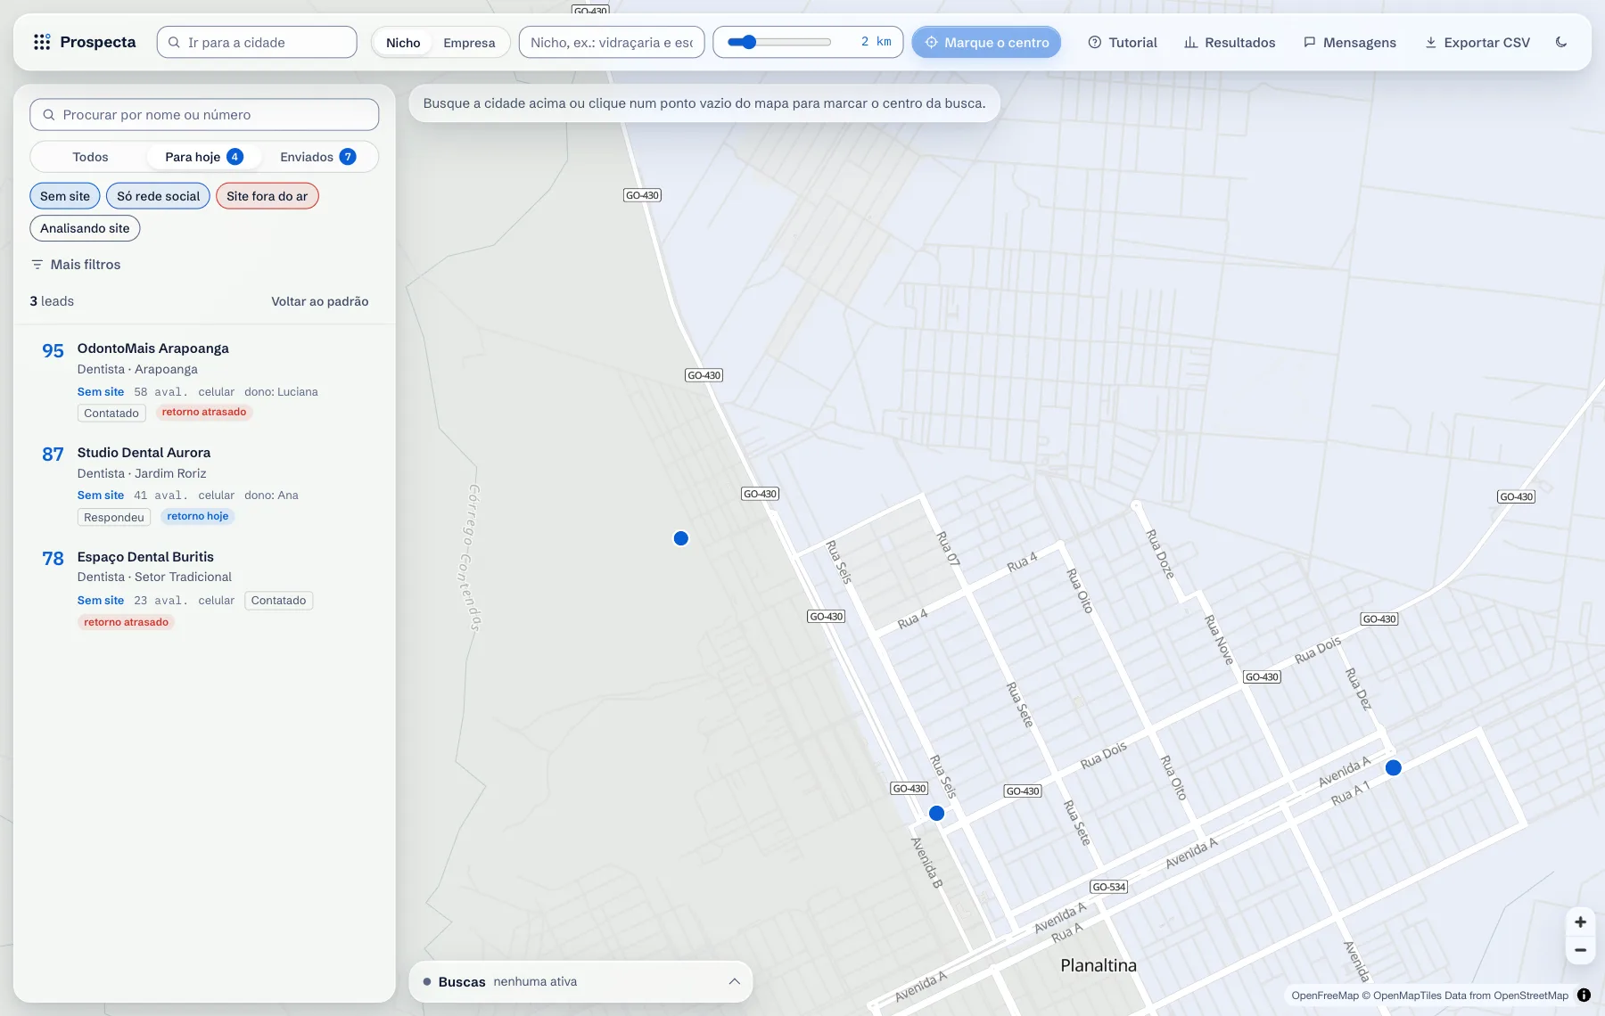Open the Tutorial
This screenshot has height=1016, width=1605.
tap(1123, 42)
